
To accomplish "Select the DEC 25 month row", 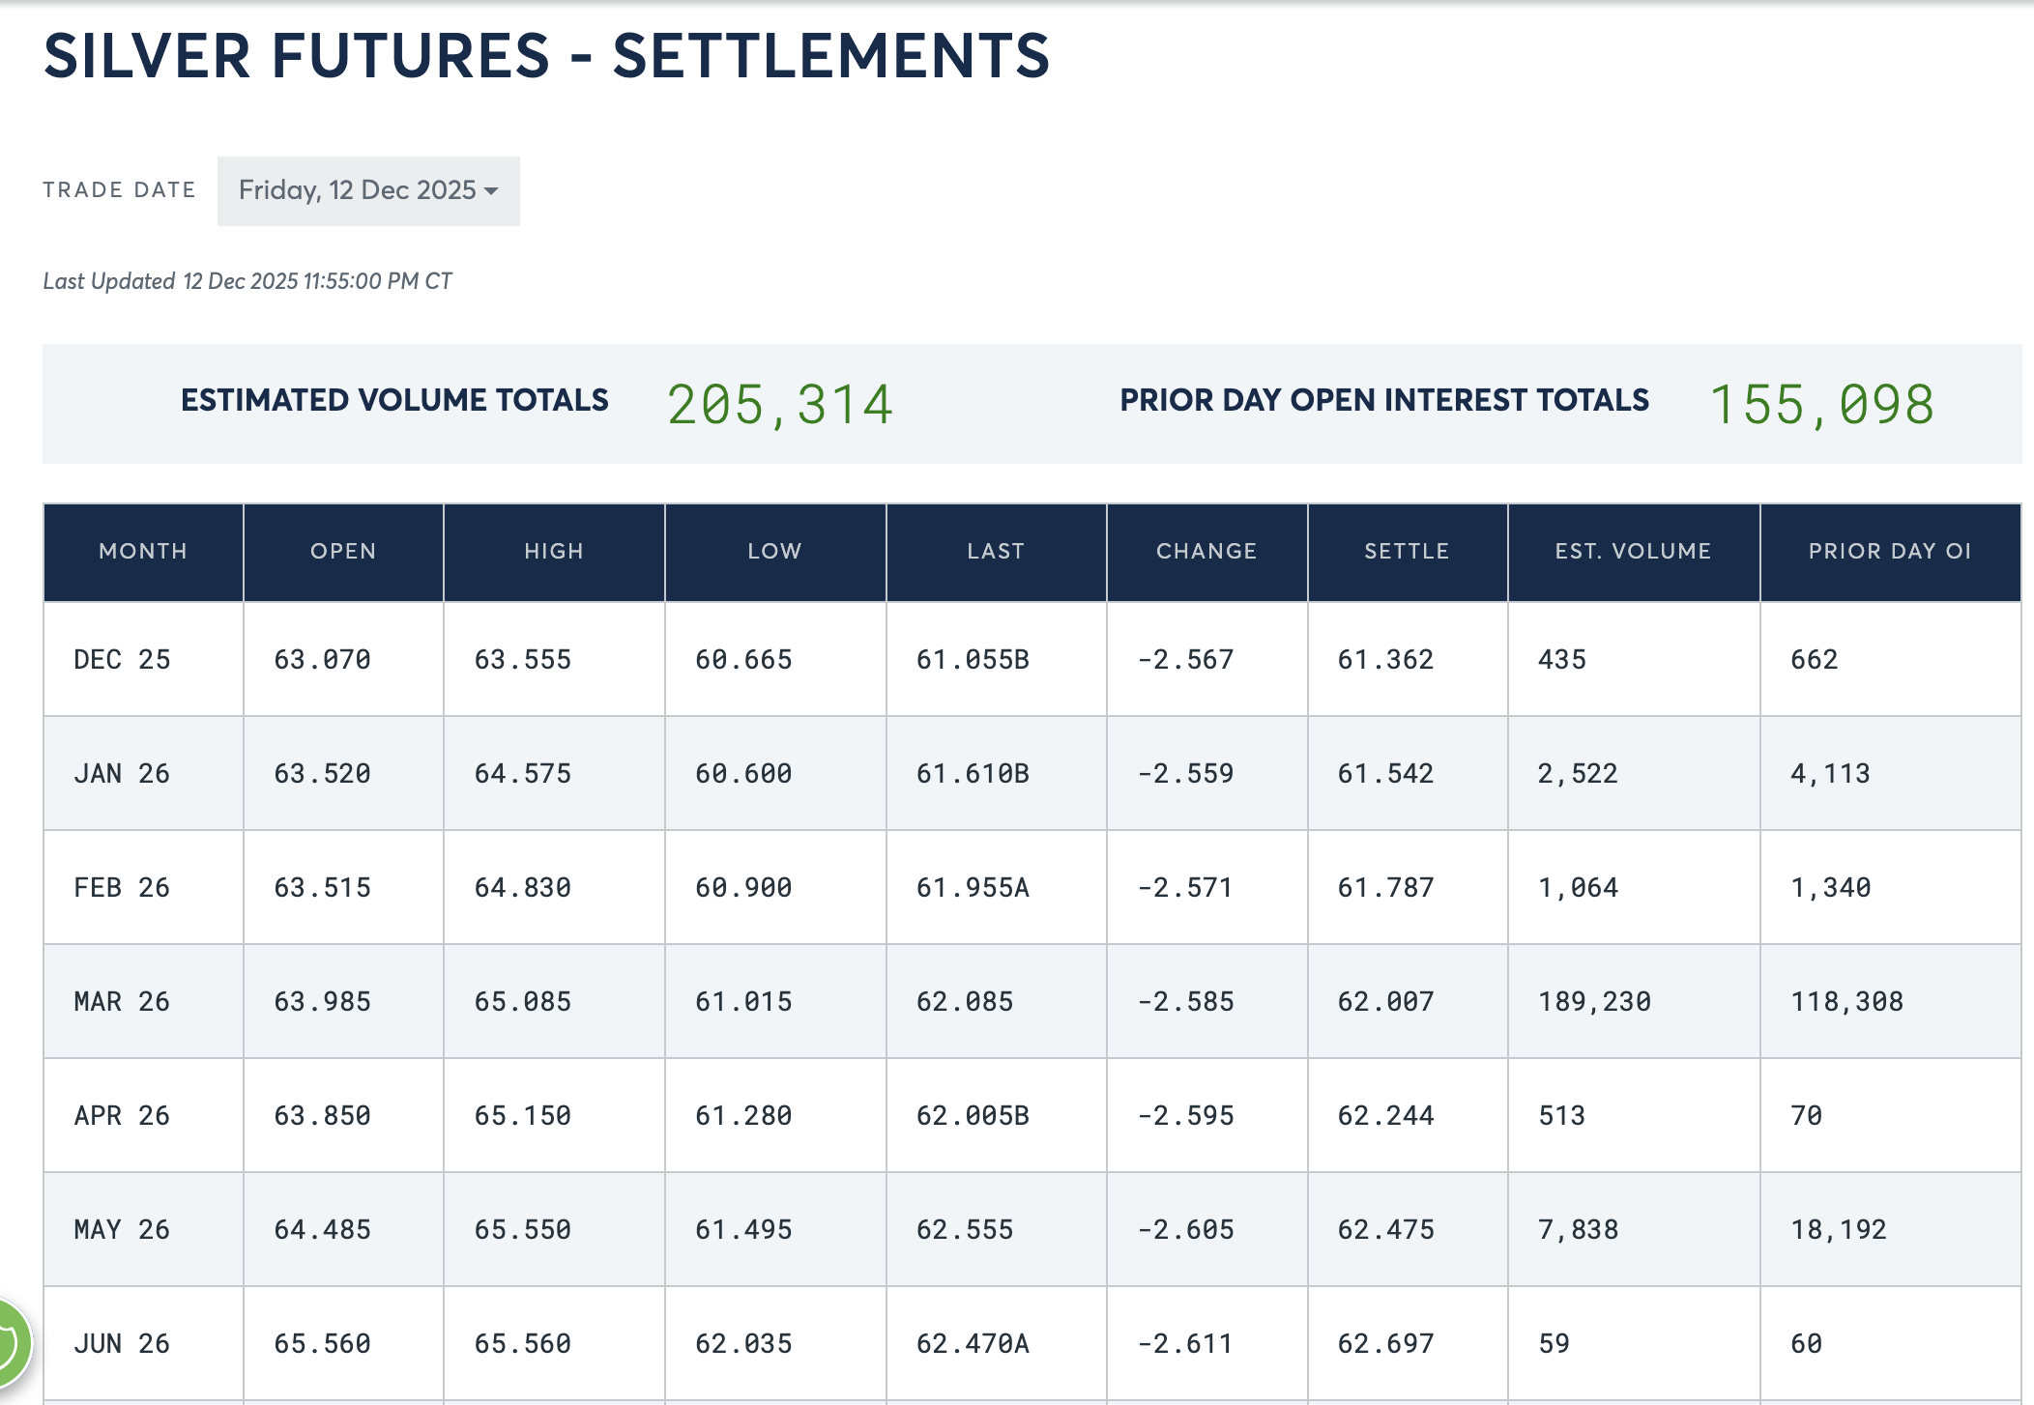I will coord(122,660).
